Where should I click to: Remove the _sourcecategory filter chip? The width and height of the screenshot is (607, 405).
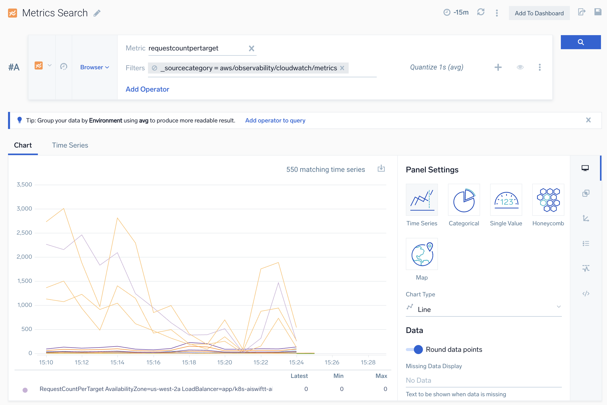coord(342,68)
